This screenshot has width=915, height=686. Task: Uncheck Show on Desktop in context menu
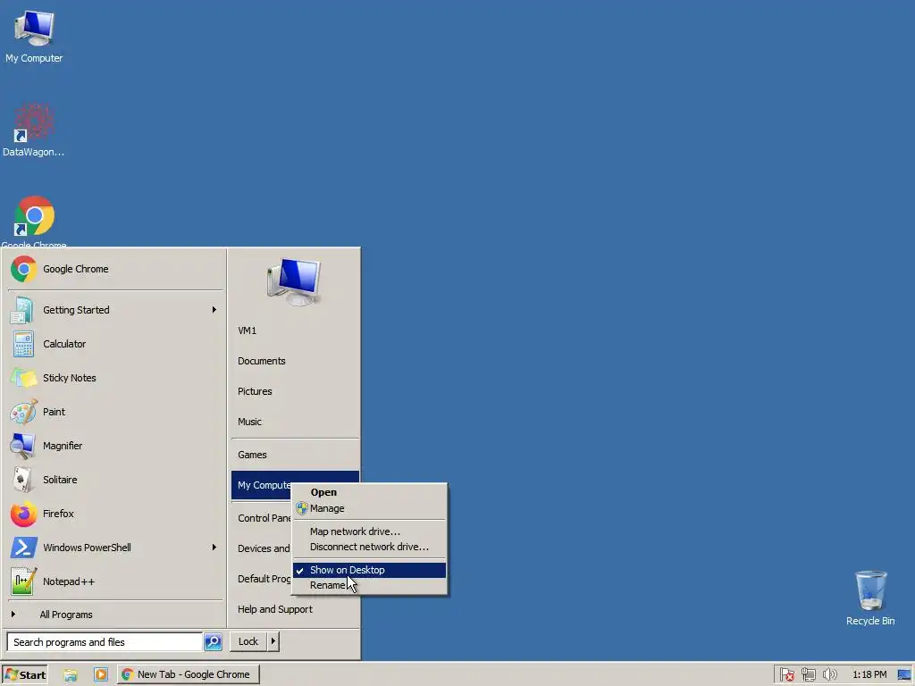pos(369,570)
